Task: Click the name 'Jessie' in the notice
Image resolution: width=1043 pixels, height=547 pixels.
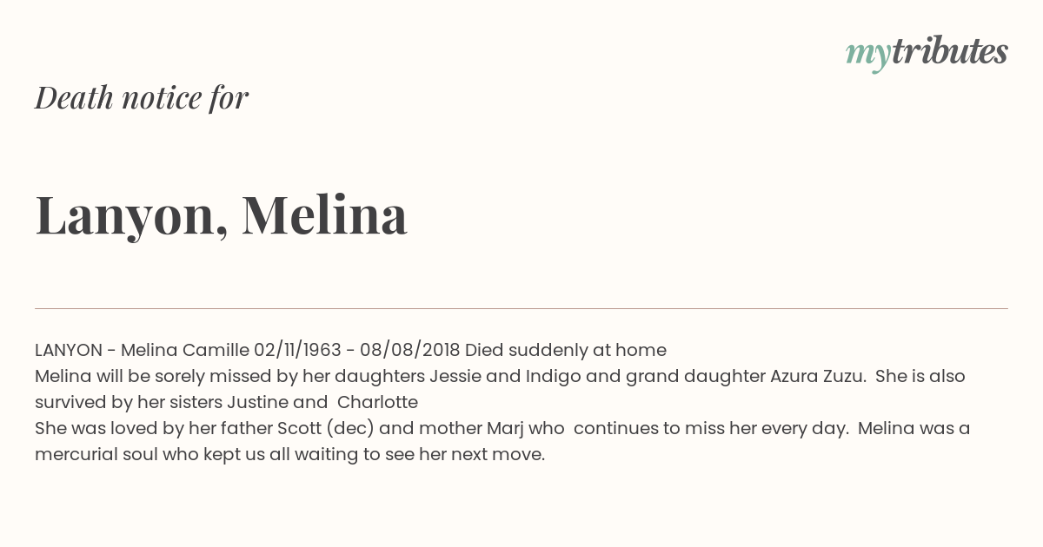Action: pos(455,376)
